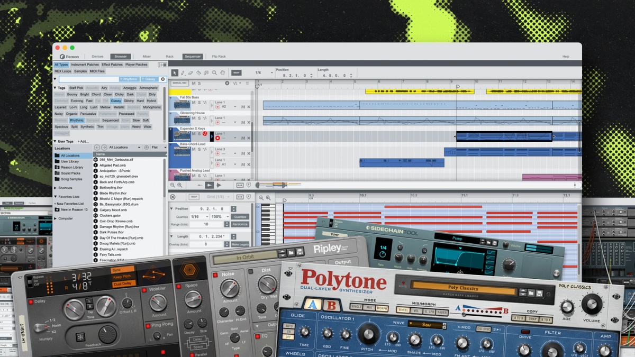The width and height of the screenshot is (635, 357).
Task: Click the Randomize button
Action: 240,224
